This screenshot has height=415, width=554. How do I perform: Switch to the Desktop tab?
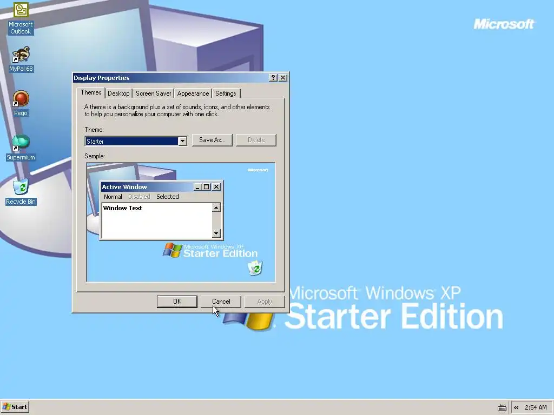(x=118, y=93)
